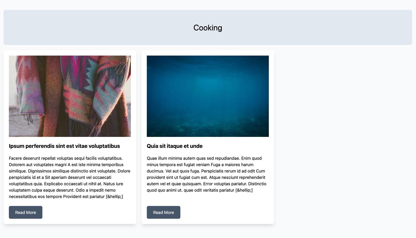Image resolution: width=416 pixels, height=238 pixels.
Task: Click the excerpt text of the second post
Action: pos(206,174)
